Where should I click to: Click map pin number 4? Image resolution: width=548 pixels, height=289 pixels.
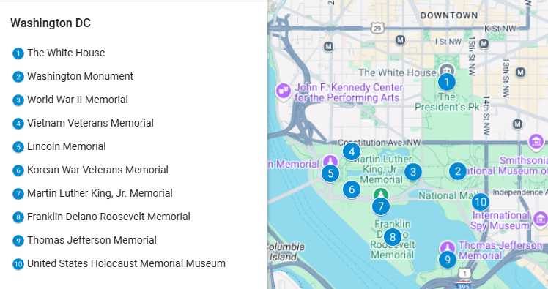(x=352, y=151)
